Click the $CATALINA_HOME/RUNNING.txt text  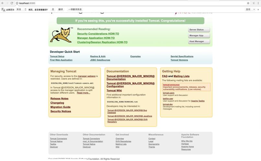122,102
